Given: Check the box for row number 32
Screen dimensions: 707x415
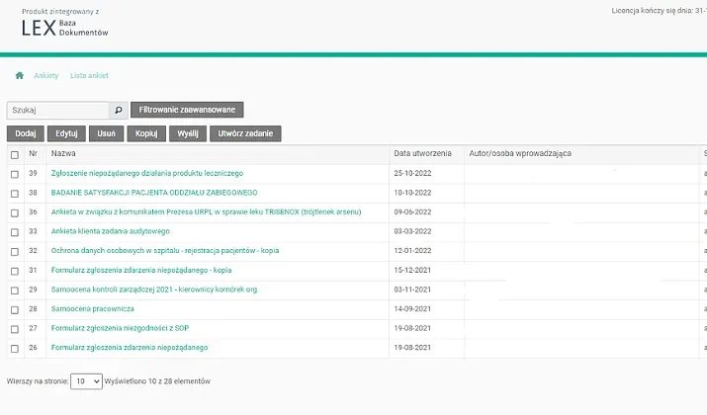Looking at the screenshot, I should (x=15, y=251).
